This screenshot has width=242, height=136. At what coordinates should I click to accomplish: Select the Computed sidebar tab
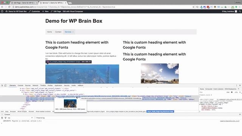tap(209, 89)
